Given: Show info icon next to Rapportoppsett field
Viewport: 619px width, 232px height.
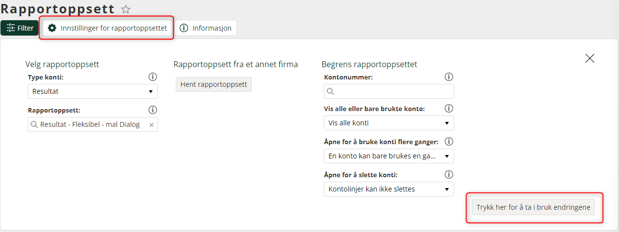Looking at the screenshot, I should point(153,110).
